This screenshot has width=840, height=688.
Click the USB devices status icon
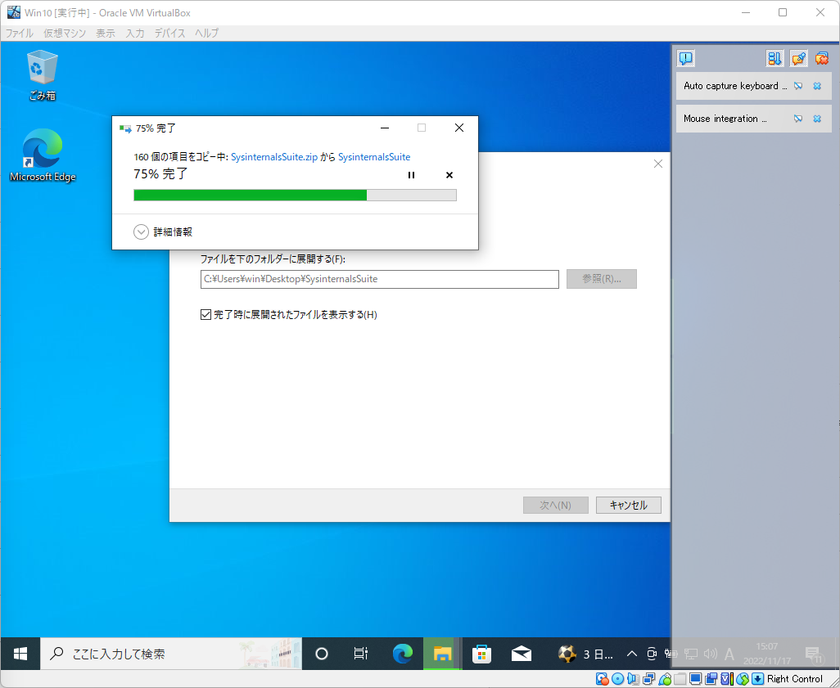(665, 679)
